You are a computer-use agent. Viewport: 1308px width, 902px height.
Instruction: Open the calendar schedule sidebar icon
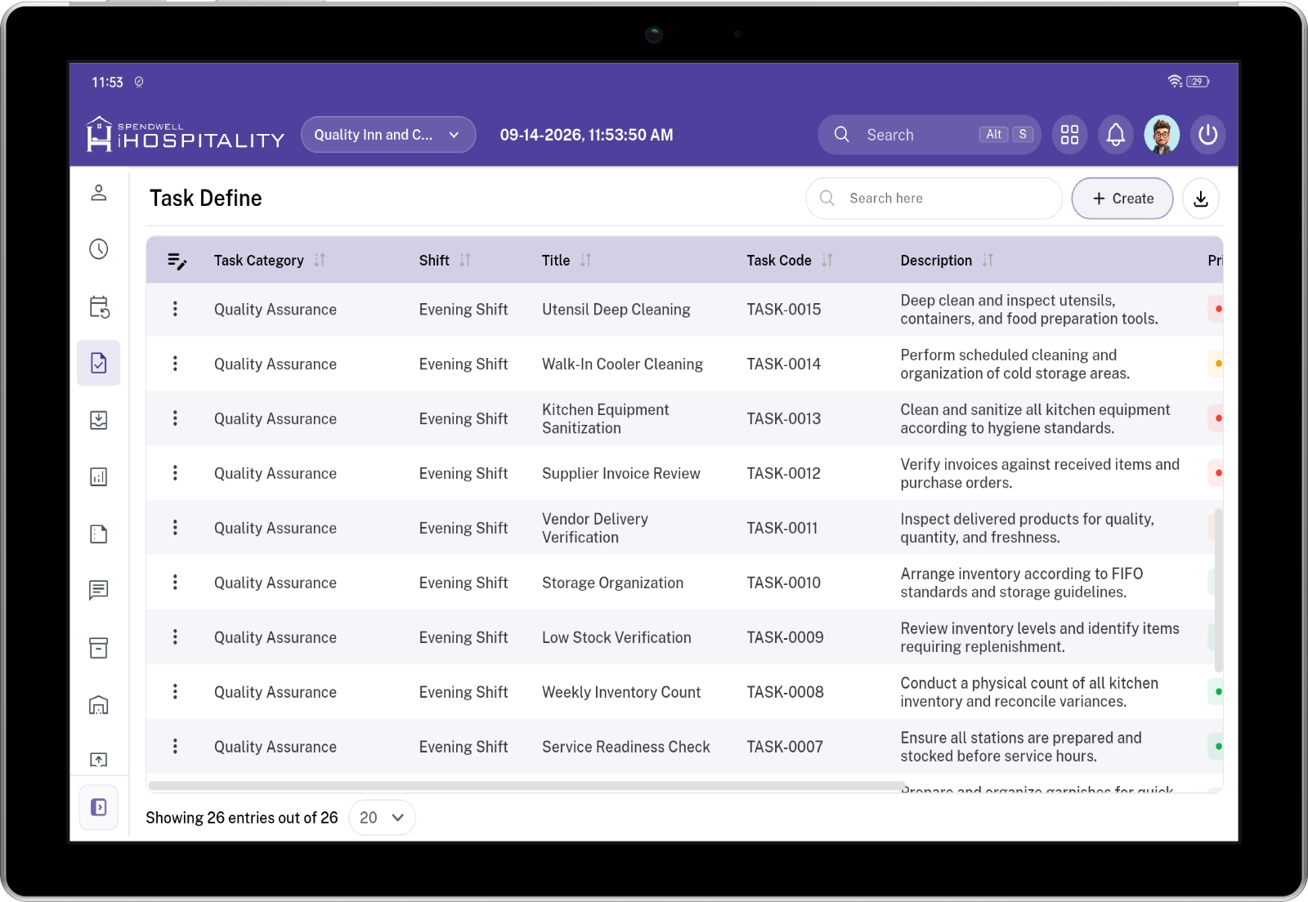click(99, 306)
